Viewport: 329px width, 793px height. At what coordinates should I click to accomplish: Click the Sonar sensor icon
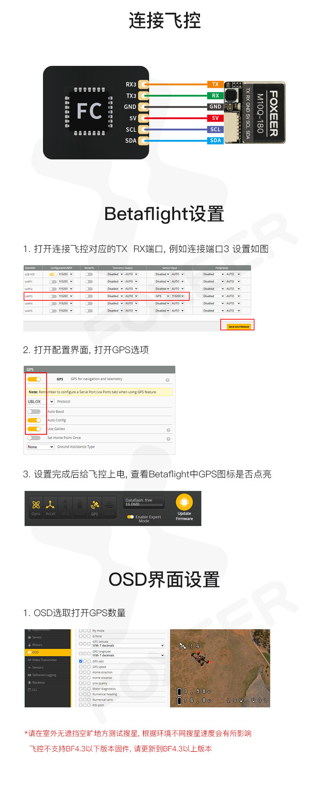(x=109, y=507)
